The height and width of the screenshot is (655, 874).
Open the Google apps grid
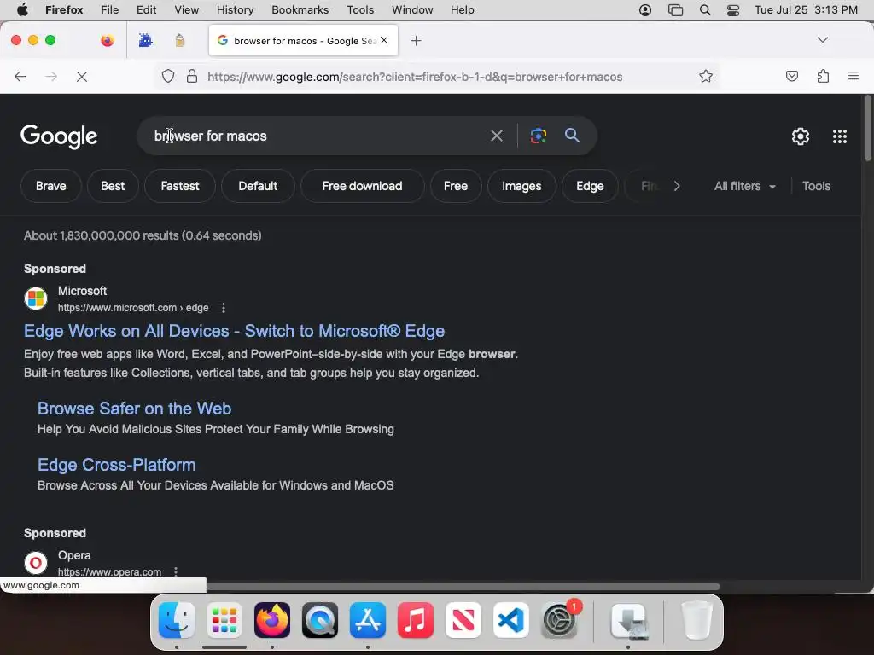[x=840, y=136]
